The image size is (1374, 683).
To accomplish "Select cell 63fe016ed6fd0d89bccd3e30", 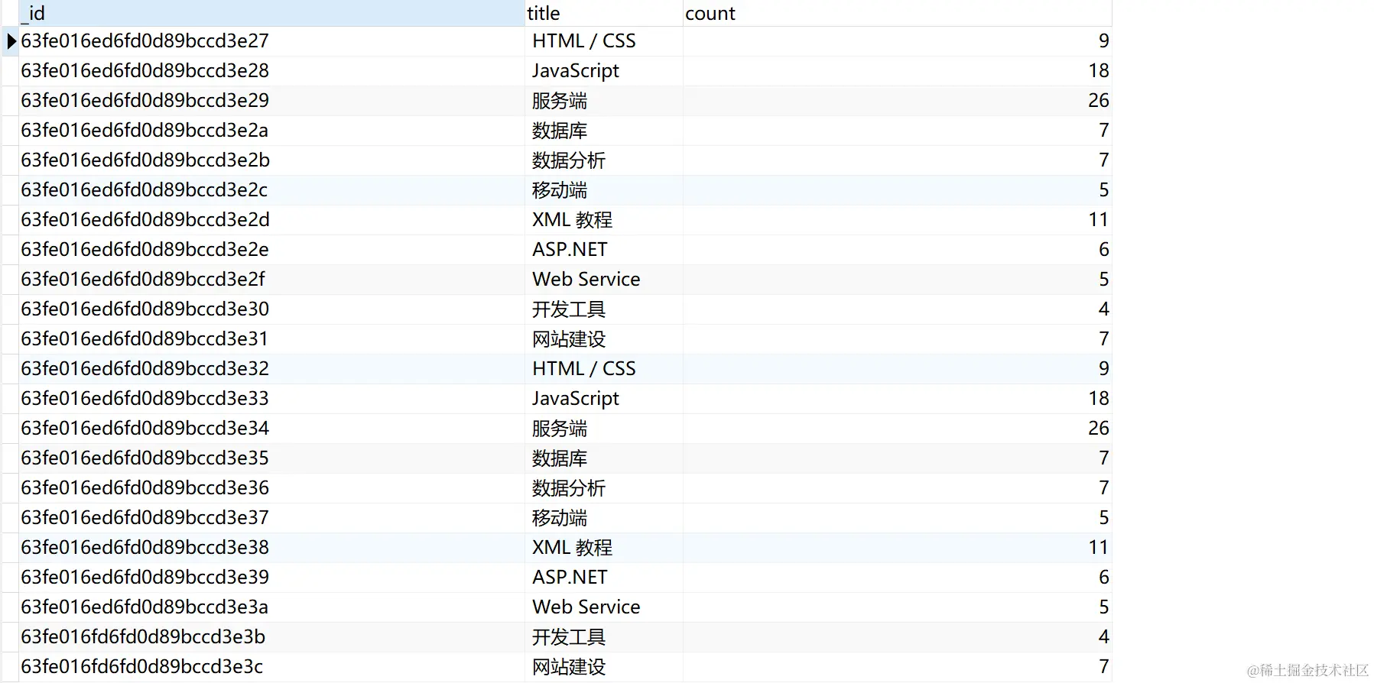I will point(271,309).
